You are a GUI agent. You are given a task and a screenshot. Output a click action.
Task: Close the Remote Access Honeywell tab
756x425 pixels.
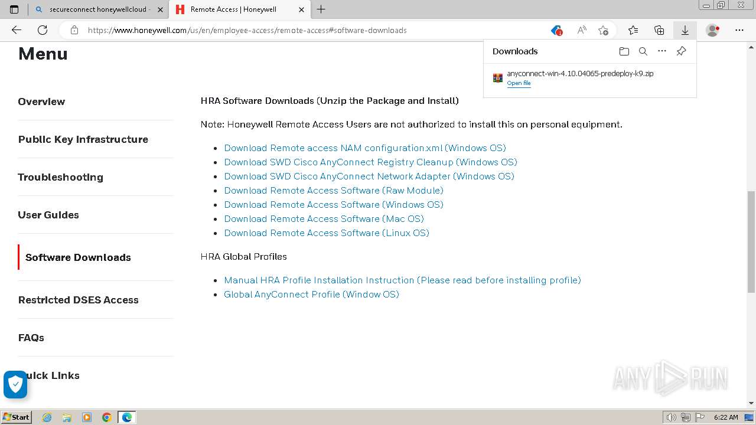coord(301,9)
